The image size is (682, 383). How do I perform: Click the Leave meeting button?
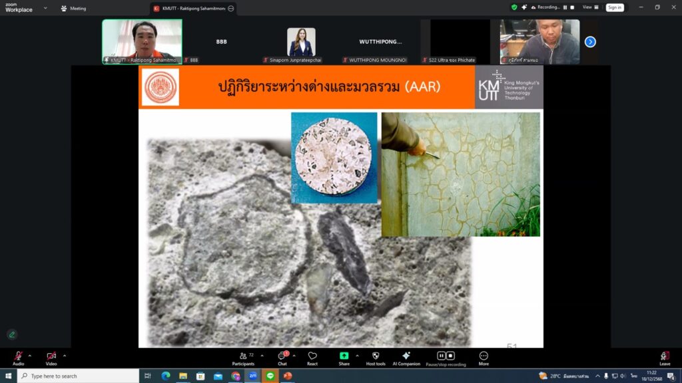click(665, 356)
